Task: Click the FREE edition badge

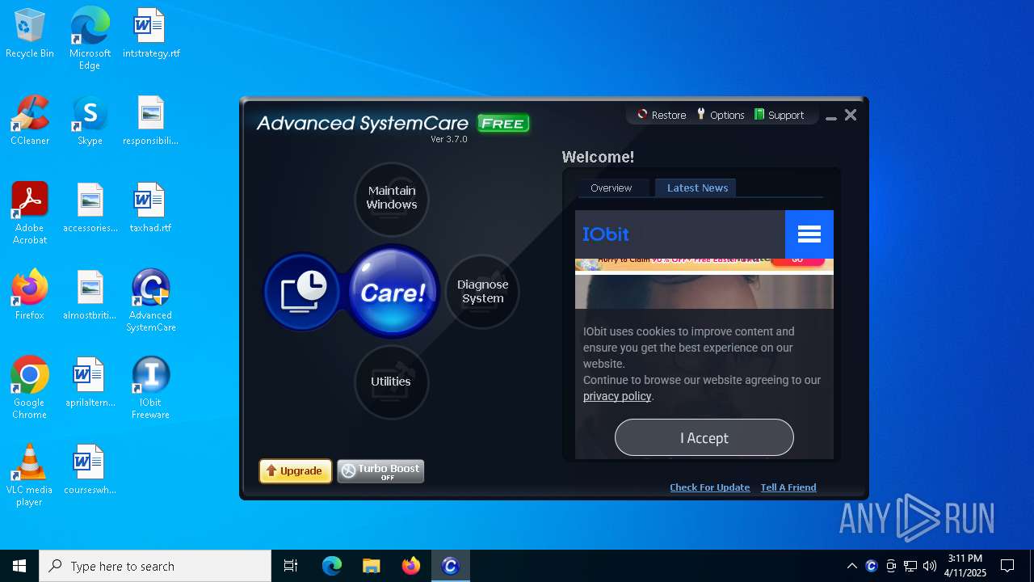Action: point(503,124)
